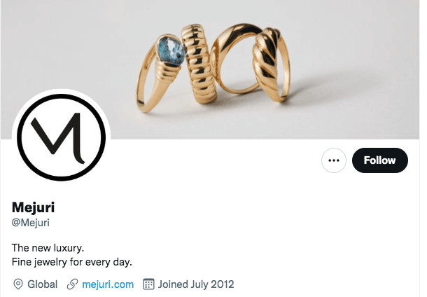Viewport: 427px width, 297px height.
Task: Click the croissant twisted gold ring
Action: pyautogui.click(x=272, y=64)
